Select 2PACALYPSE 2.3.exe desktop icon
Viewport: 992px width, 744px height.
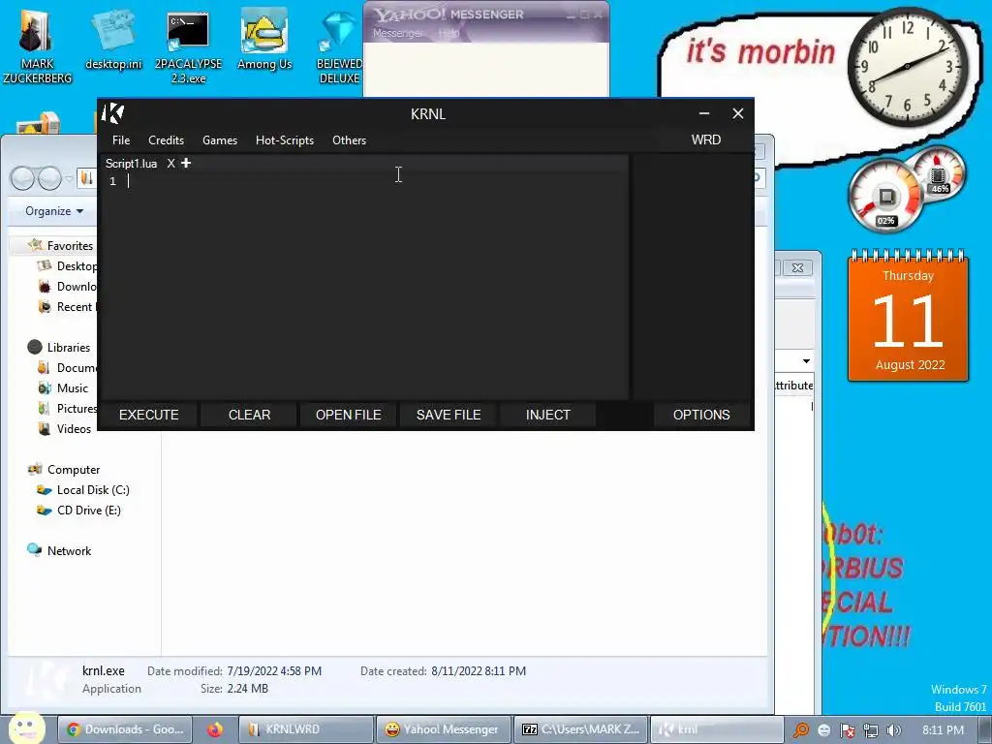[188, 48]
